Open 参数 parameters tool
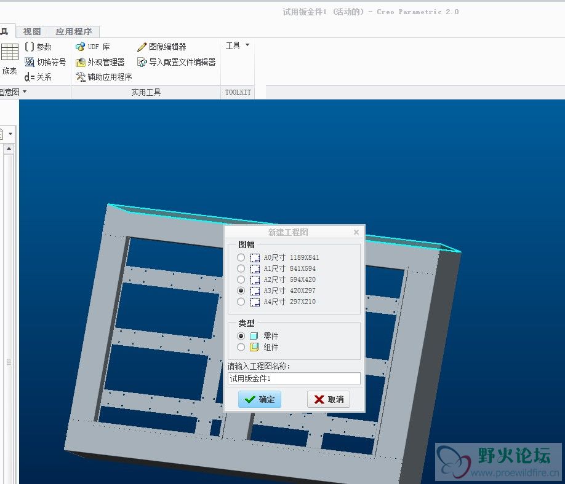Image resolution: width=565 pixels, height=484 pixels. pyautogui.click(x=39, y=47)
